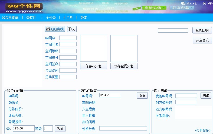Click the QQ离线 penguin status button
Viewport: 213px width, 134px height.
pos(55,29)
